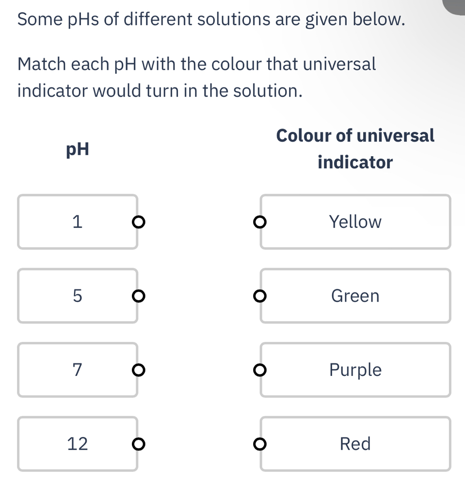Viewport: 465px width, 485px height.
Task: Click connector dot next to Red
Action: pos(260,444)
